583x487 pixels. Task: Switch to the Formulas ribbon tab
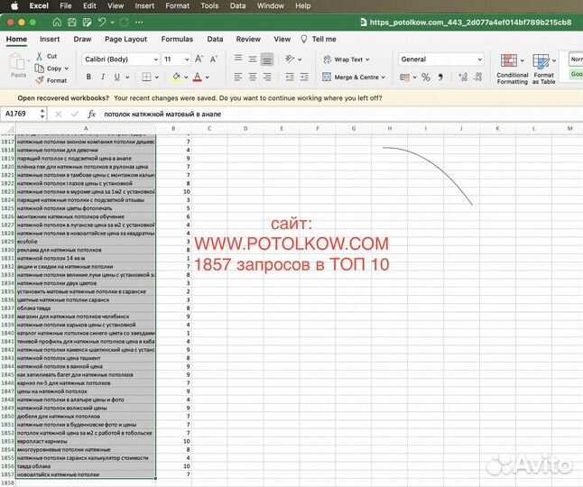(176, 40)
